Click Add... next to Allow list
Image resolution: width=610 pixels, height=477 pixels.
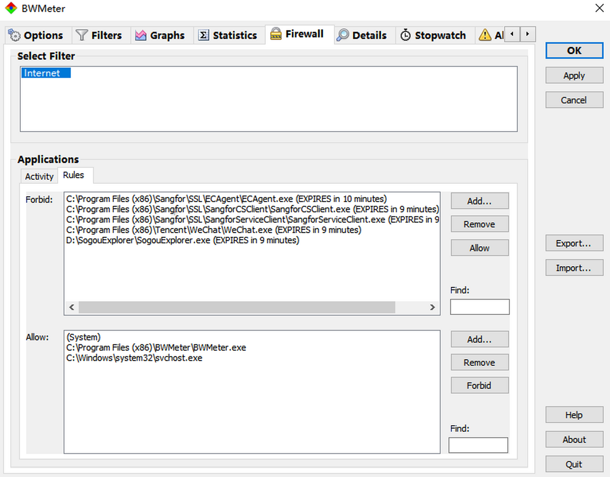[x=479, y=339]
